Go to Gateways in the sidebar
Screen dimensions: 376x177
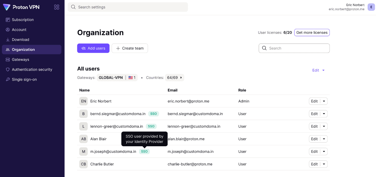coord(20,60)
